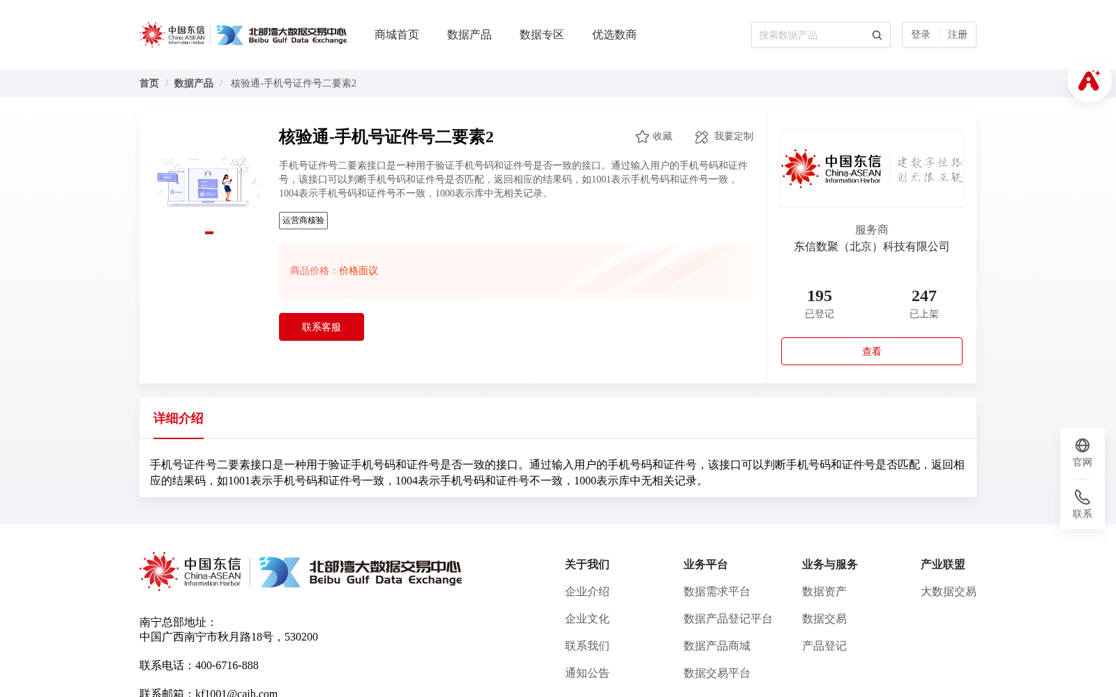Select the red carousel indicator under product image
The height and width of the screenshot is (697, 1116).
click(209, 233)
